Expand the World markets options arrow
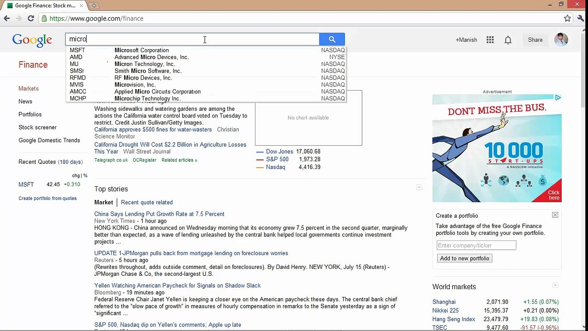 coord(555,285)
